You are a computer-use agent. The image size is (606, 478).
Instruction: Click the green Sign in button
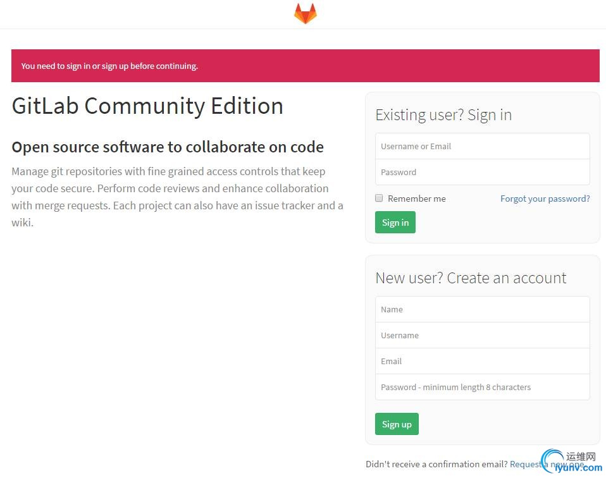point(395,222)
